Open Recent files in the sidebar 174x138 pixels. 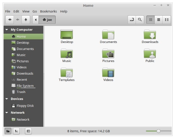pyautogui.click(x=23, y=80)
